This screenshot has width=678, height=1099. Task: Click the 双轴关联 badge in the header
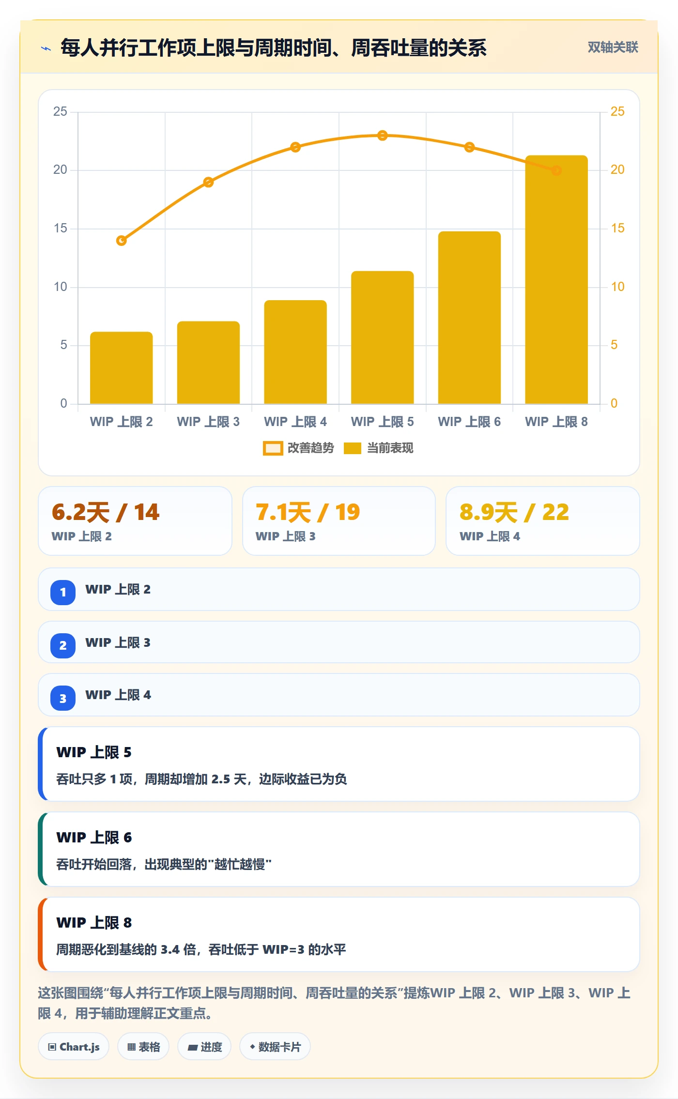coord(613,47)
